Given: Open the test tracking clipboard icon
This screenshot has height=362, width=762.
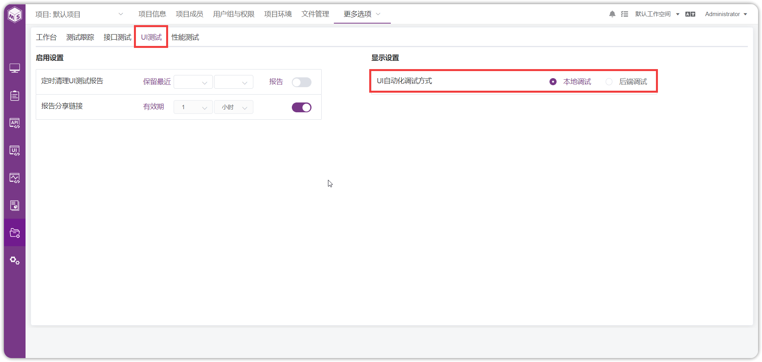Looking at the screenshot, I should pos(15,96).
